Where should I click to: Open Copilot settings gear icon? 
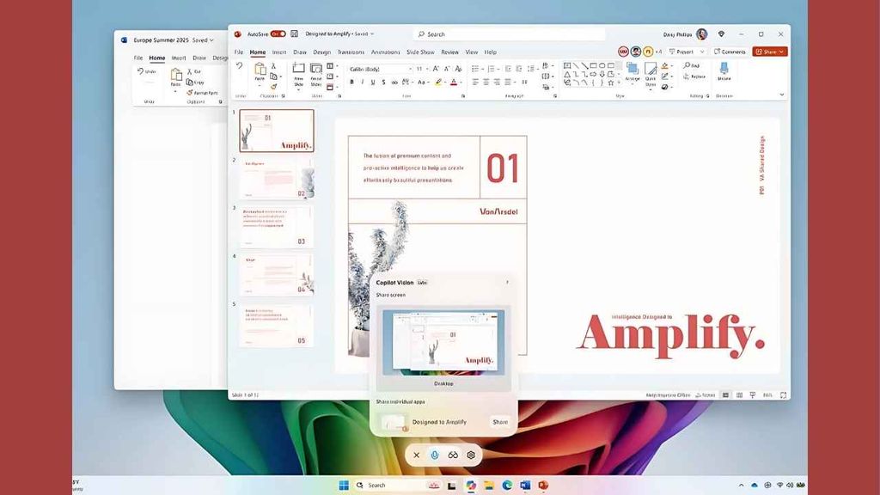[471, 455]
